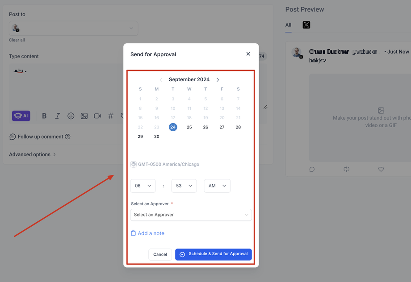
Task: Cancel the approval dialog
Action: 160,254
